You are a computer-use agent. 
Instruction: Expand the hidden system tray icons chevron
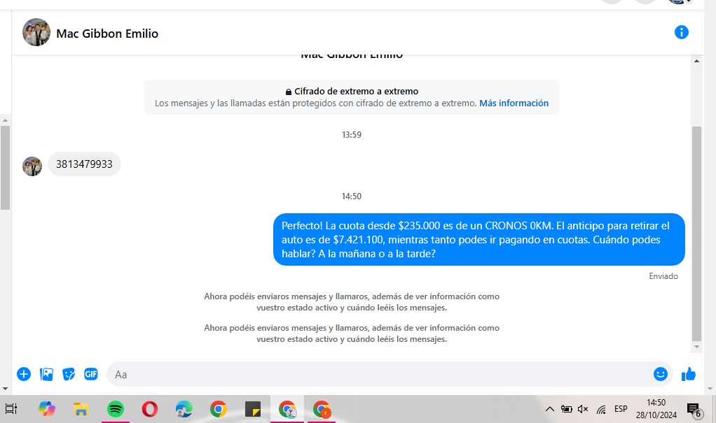coord(550,409)
